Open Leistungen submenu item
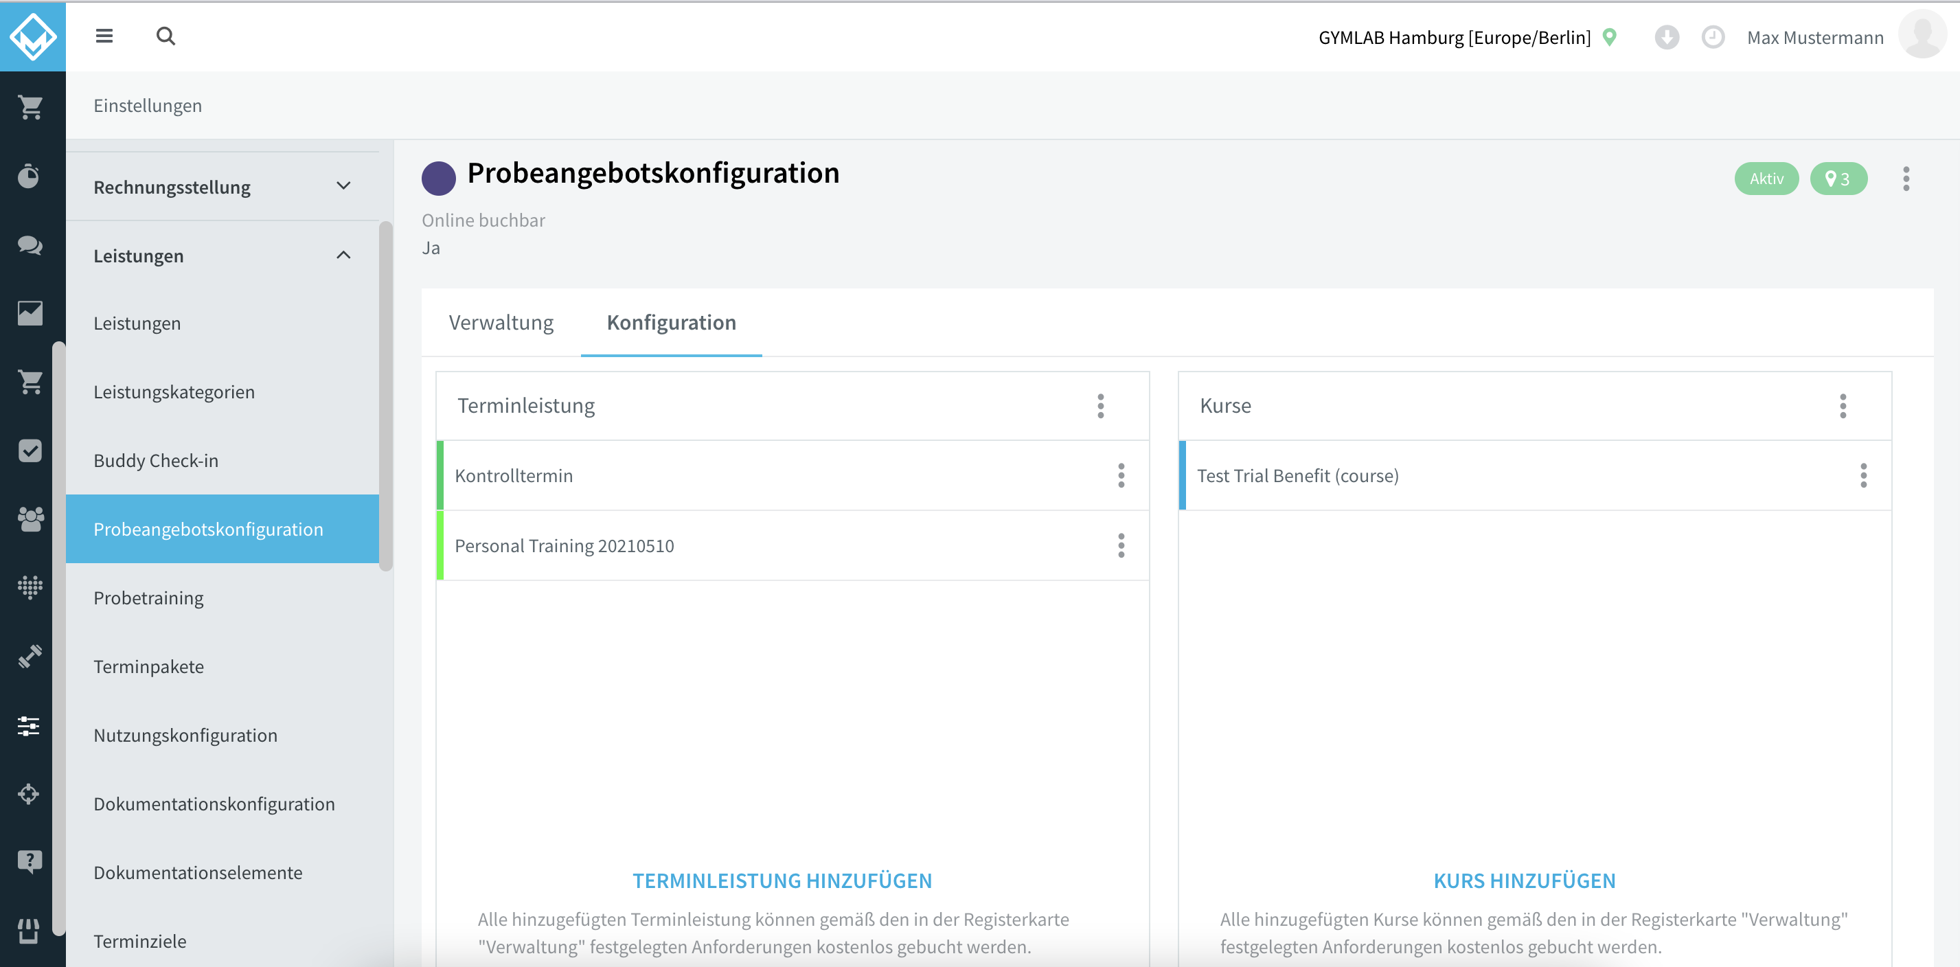Viewport: 1960px width, 967px height. [223, 323]
